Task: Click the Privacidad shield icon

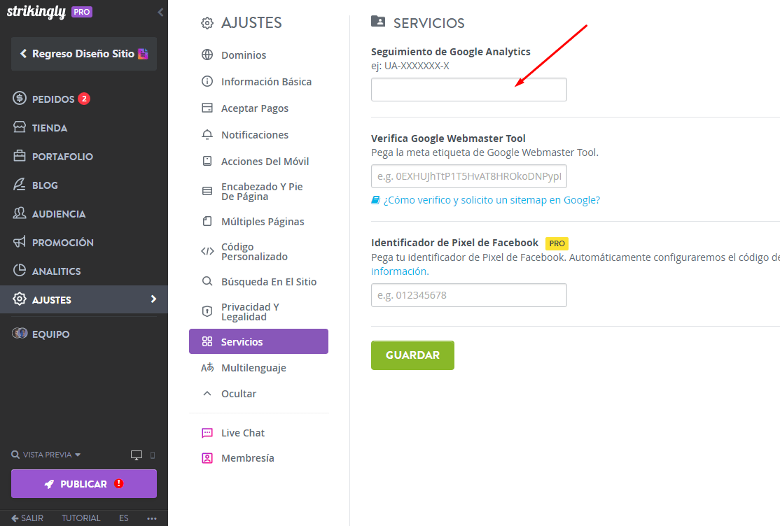Action: [207, 311]
